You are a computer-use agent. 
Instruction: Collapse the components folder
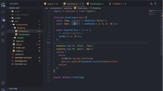[x=22, y=25]
